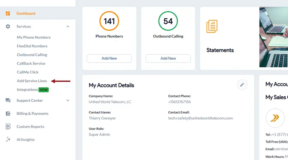This screenshot has width=288, height=160.
Task: Open Integrations marked NEW
Action: tap(27, 90)
